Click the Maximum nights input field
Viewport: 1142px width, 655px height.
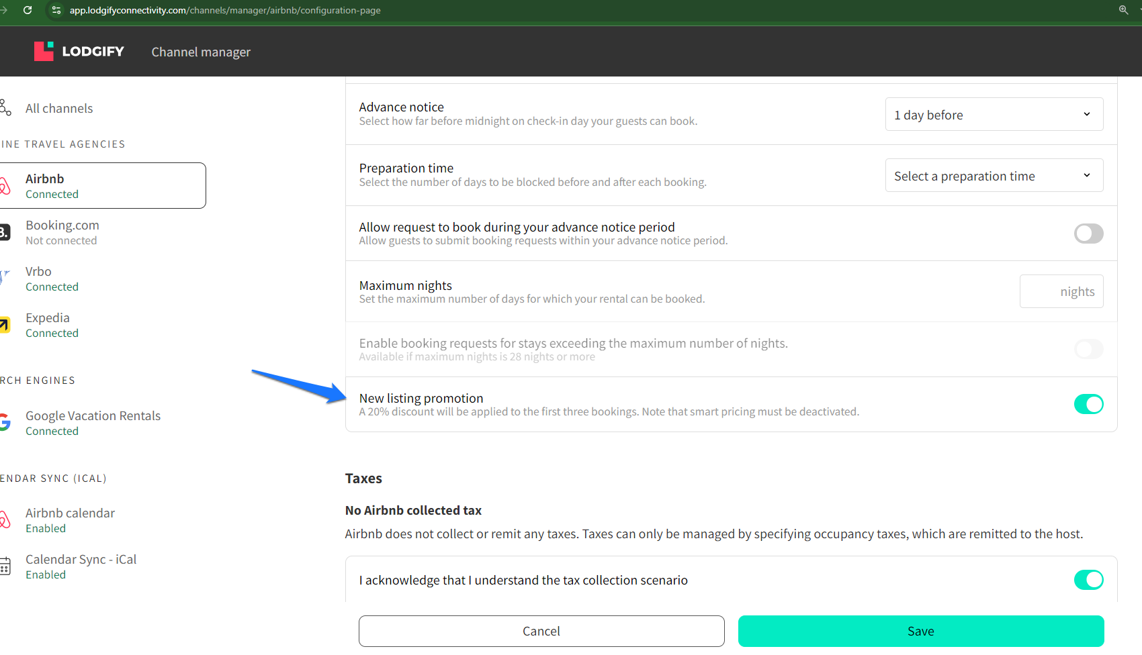coord(1061,291)
